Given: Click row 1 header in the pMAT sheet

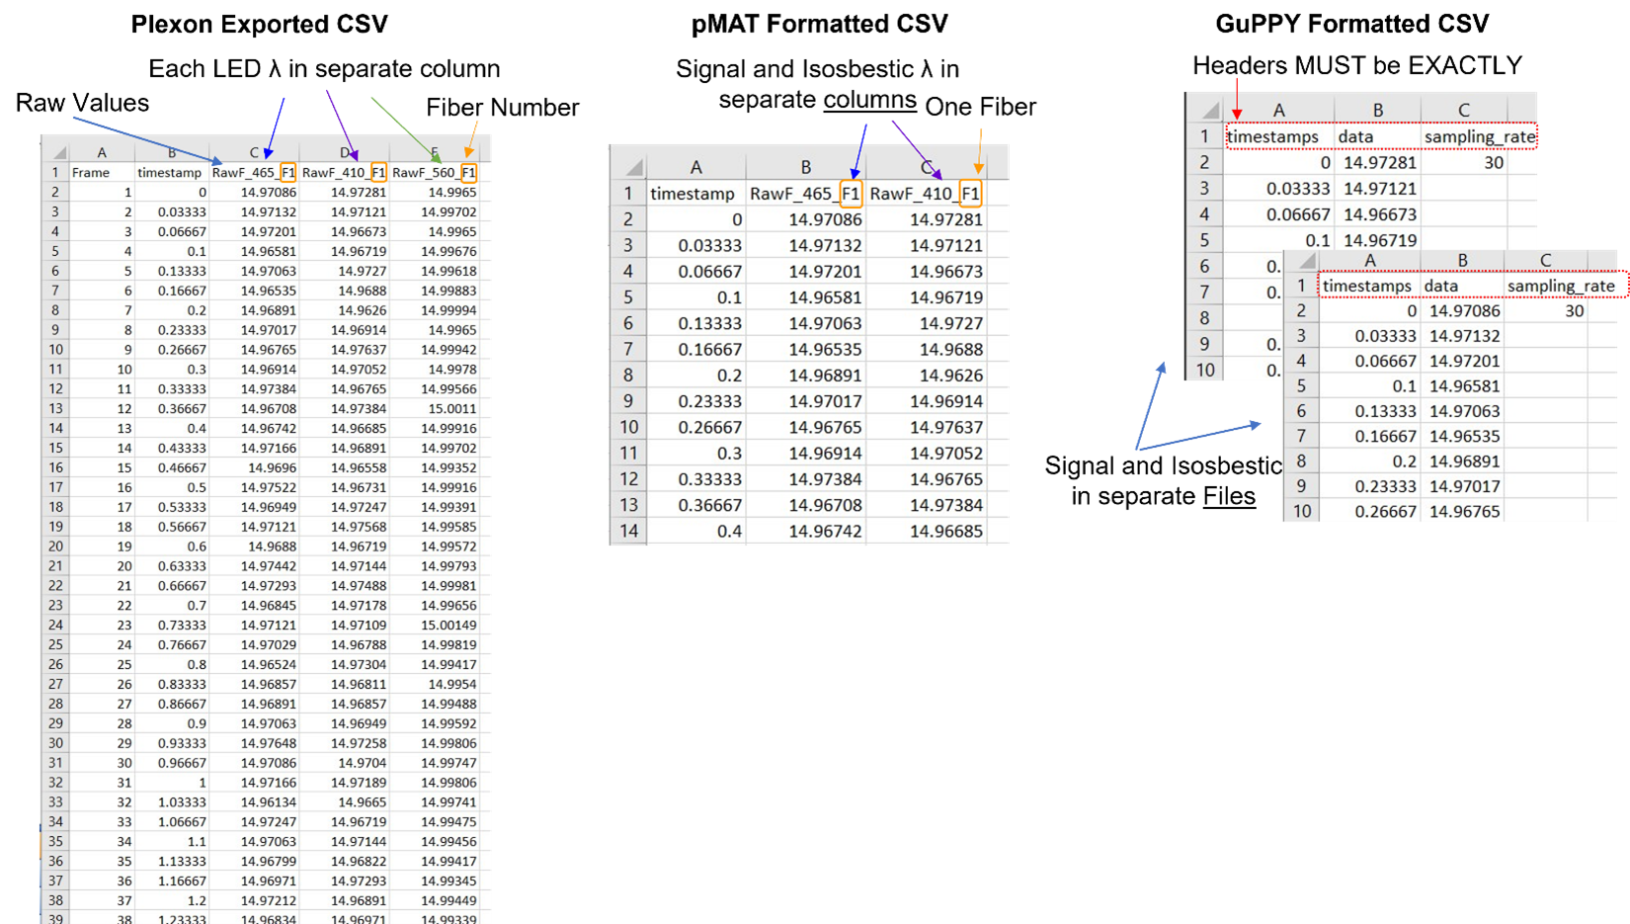Looking at the screenshot, I should pos(628,194).
